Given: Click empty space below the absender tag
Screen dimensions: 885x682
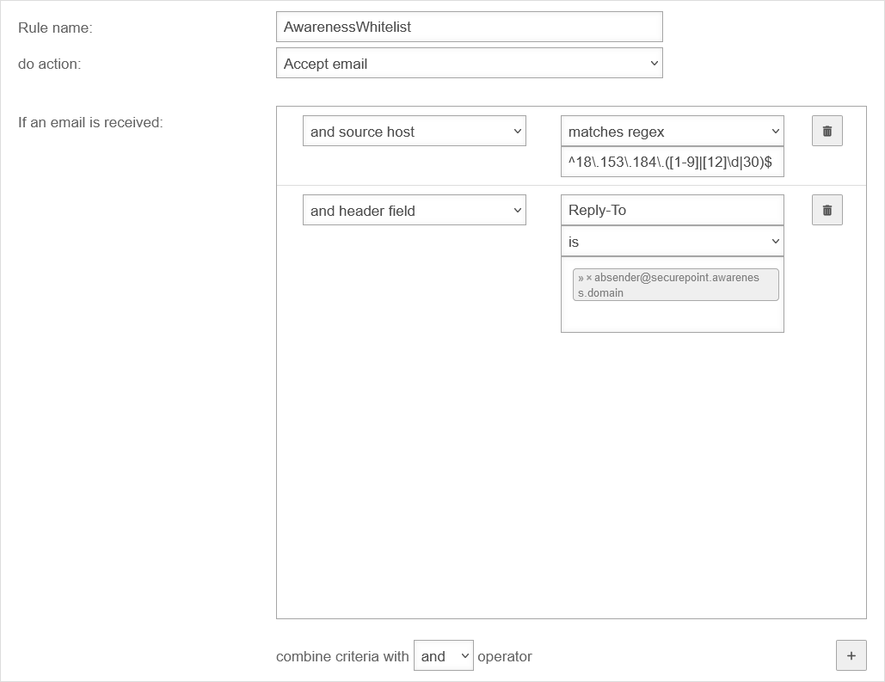Looking at the screenshot, I should [x=672, y=316].
